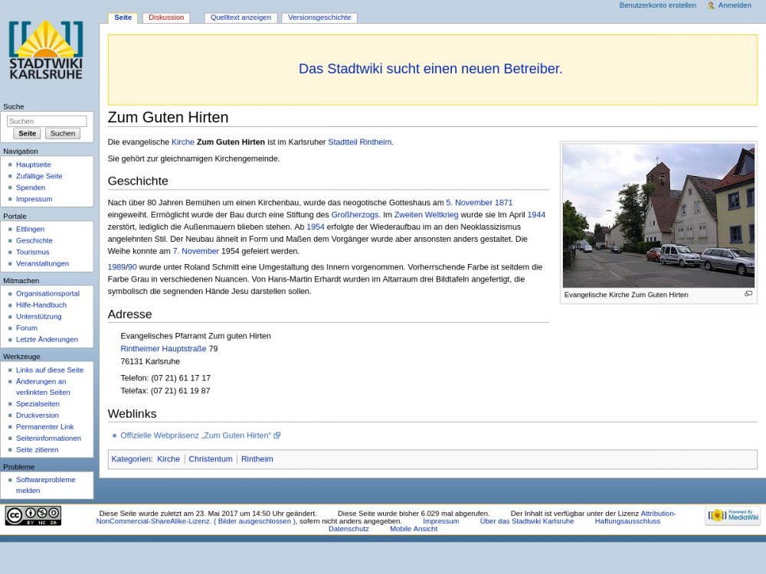
Task: Open the Versionsgeschichte tab
Action: (x=319, y=18)
